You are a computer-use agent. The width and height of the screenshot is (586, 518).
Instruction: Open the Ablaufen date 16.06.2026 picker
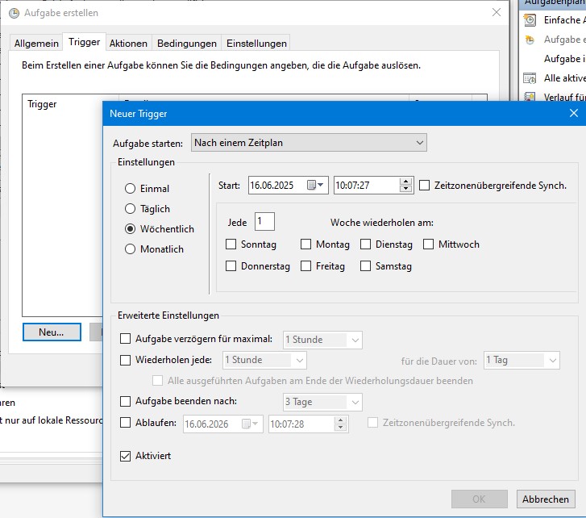pos(250,424)
